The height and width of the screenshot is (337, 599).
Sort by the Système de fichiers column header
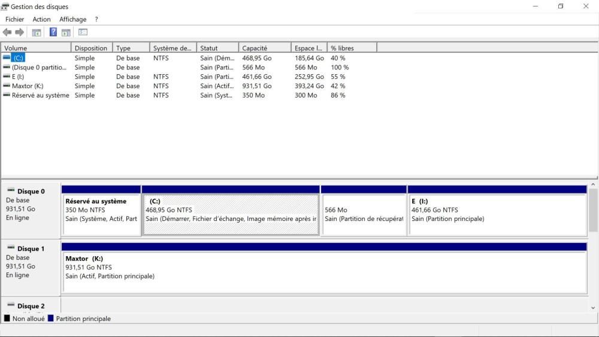click(x=173, y=48)
